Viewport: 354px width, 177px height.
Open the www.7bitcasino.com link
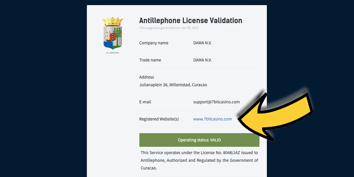coord(213,119)
